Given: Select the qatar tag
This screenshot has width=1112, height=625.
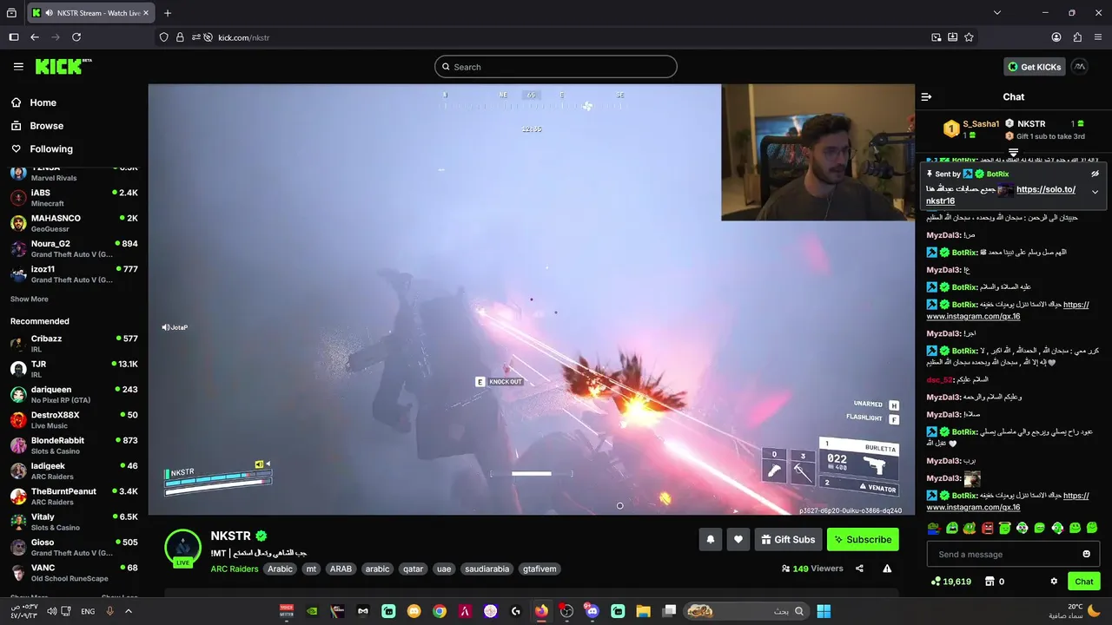Looking at the screenshot, I should (x=414, y=569).
